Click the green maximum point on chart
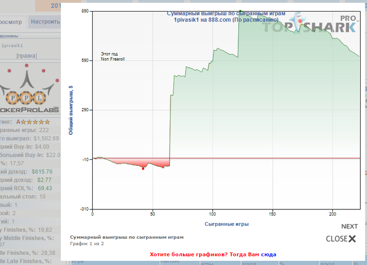Image resolution: width=367 pixels, height=265 pixels. point(240,11)
